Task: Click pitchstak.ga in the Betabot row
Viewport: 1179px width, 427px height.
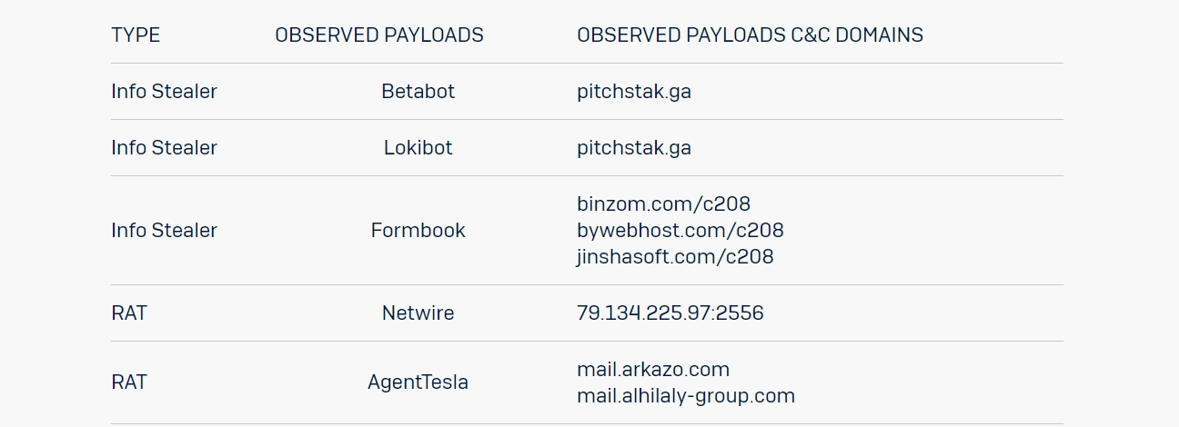Action: coord(633,92)
